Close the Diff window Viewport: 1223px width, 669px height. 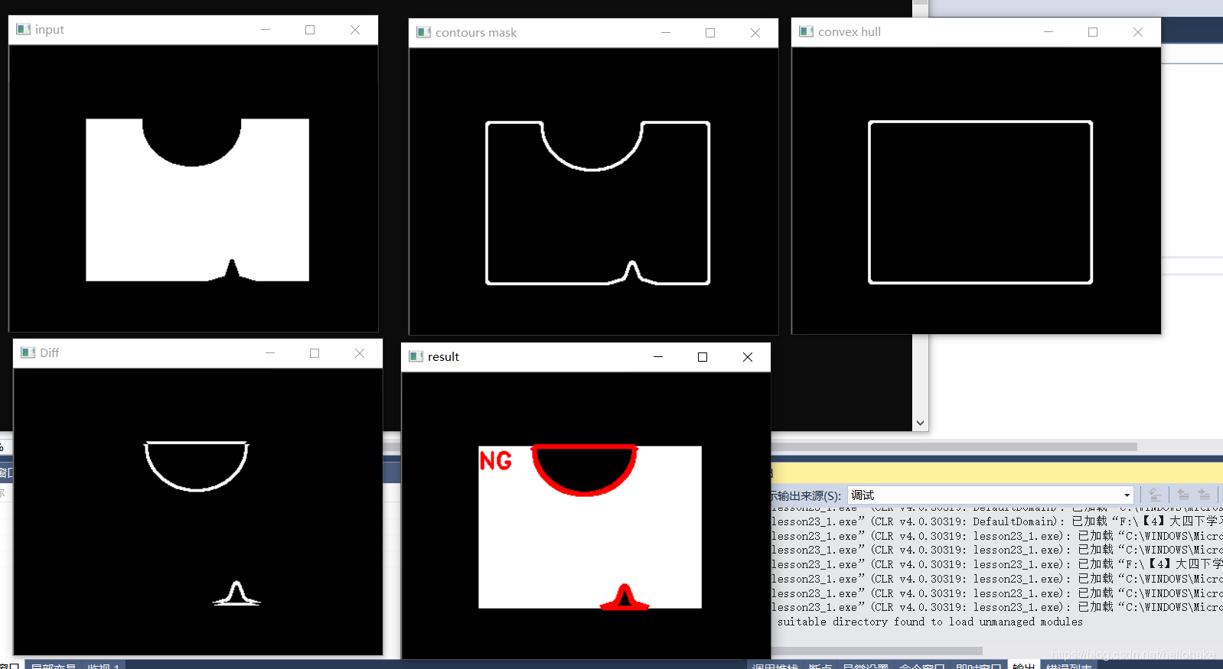point(360,353)
